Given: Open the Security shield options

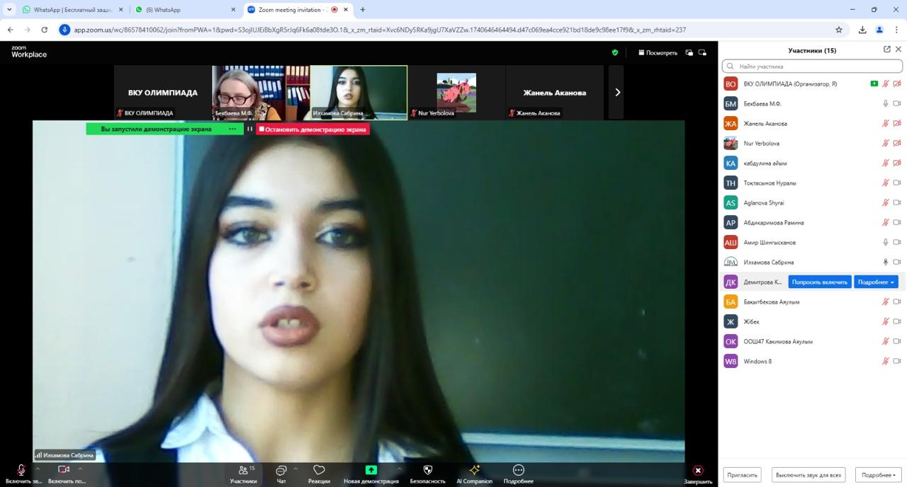Looking at the screenshot, I should (x=427, y=471).
